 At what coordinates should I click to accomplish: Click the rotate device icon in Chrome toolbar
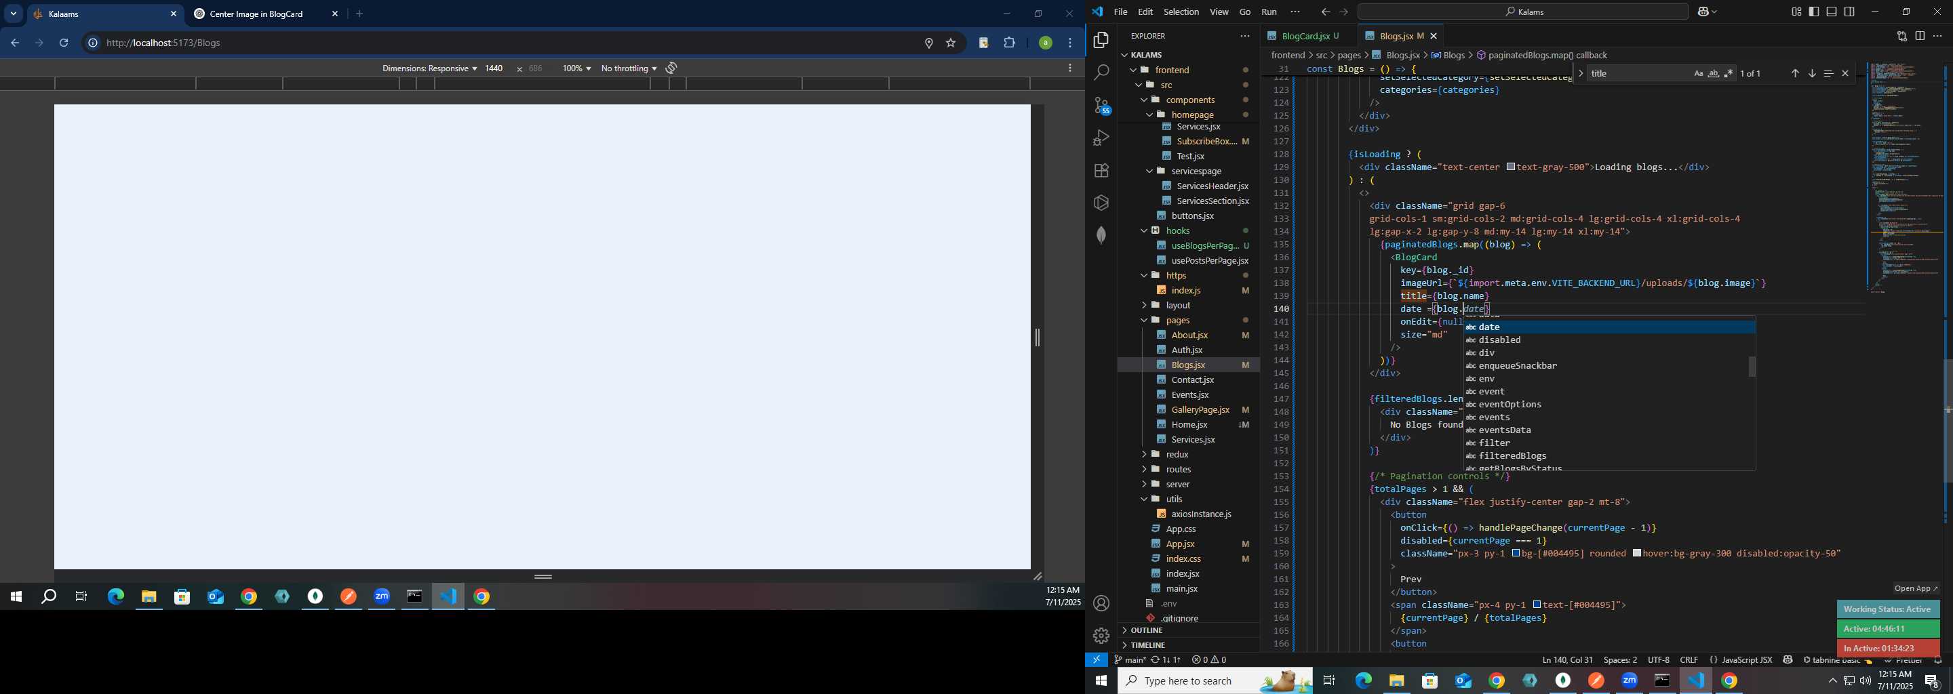click(672, 68)
